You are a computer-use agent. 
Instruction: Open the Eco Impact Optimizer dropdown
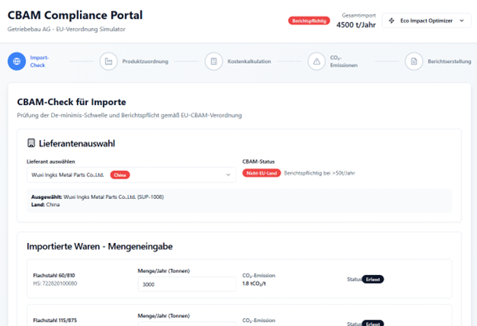coord(427,21)
